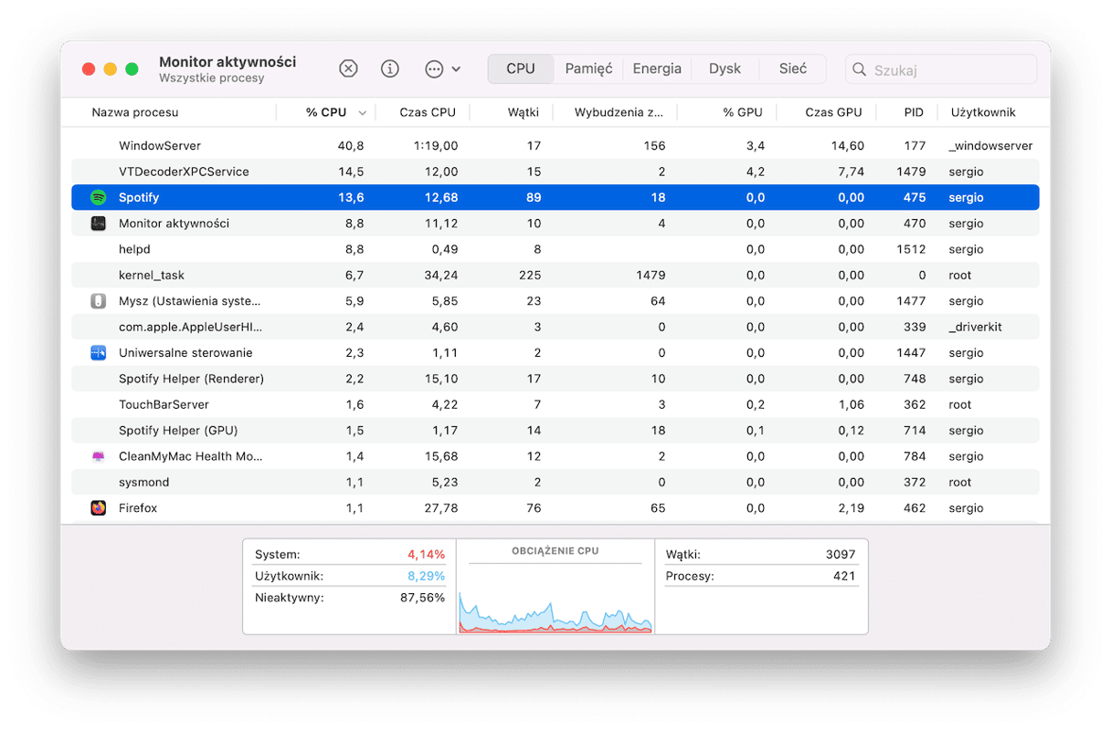The width and height of the screenshot is (1111, 730).
Task: Select Spotify Helper (GPU) row
Action: tap(555, 431)
